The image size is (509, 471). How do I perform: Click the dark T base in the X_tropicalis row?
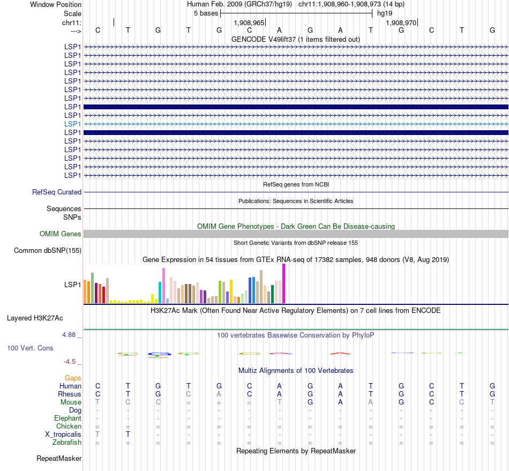coord(128,435)
